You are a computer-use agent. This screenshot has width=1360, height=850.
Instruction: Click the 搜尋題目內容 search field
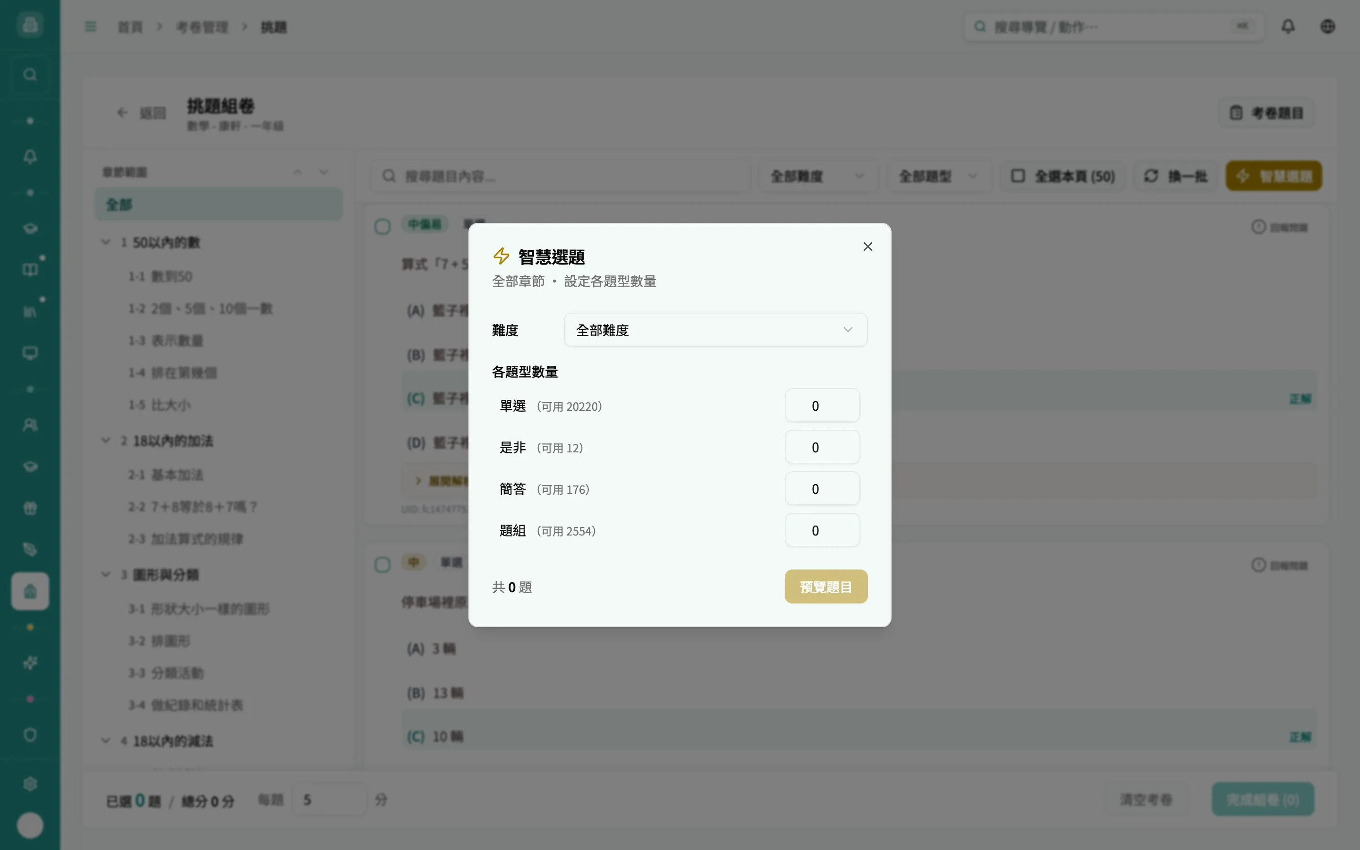561,176
